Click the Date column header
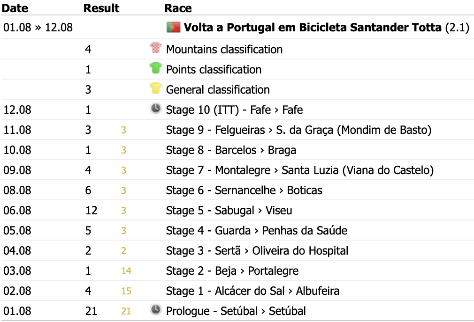The width and height of the screenshot is (474, 322). 15,8
